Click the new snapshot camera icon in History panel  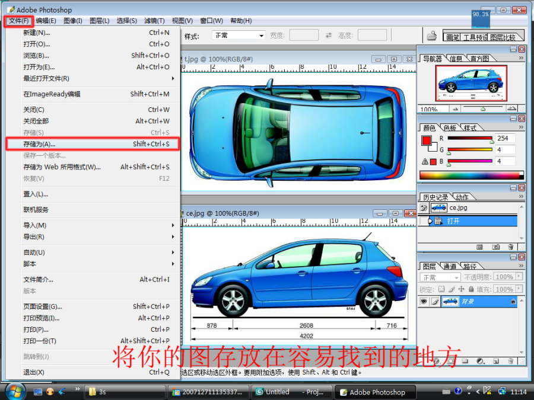[496, 247]
